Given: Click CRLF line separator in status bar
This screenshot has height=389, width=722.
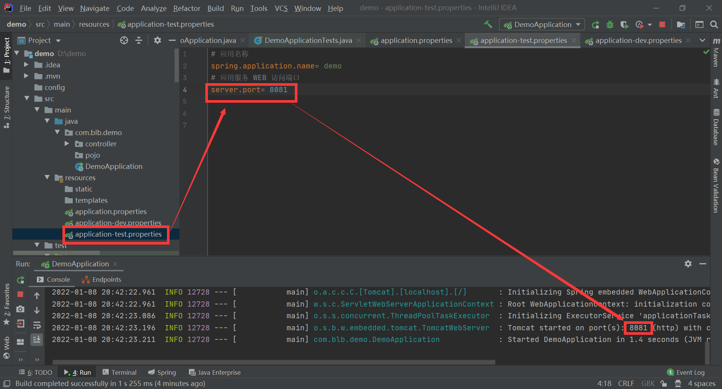Looking at the screenshot, I should [626, 383].
